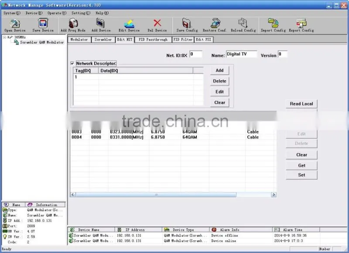Switch to the Modulator tab

[x=79, y=40]
